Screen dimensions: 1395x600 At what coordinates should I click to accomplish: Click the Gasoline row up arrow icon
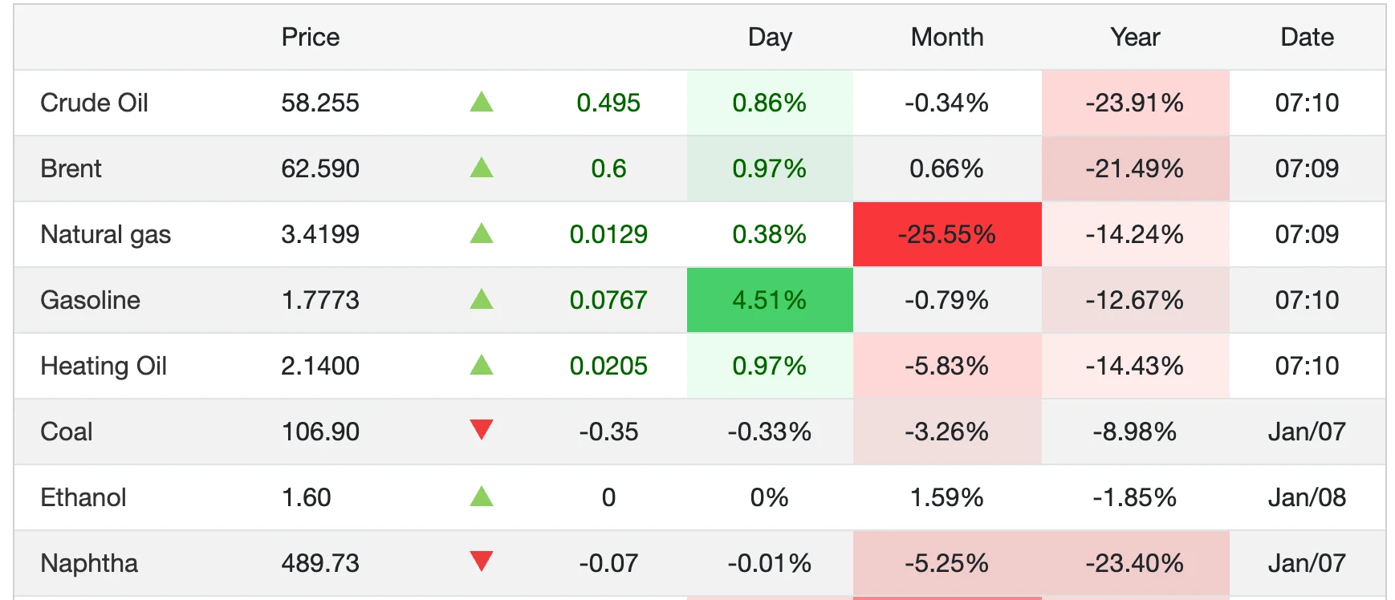point(481,299)
